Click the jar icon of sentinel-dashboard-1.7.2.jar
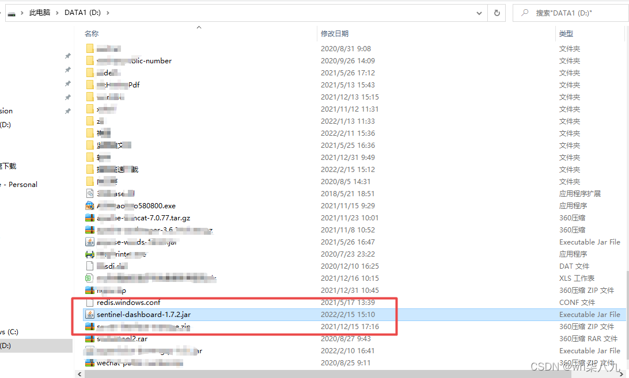The height and width of the screenshot is (378, 629). pyautogui.click(x=90, y=315)
